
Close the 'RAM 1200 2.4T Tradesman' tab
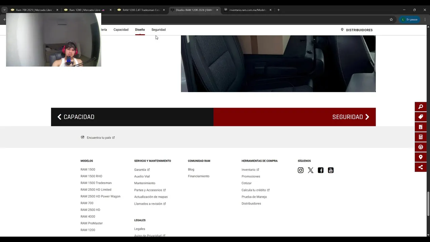point(164,10)
